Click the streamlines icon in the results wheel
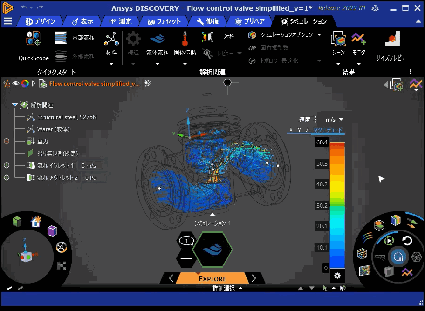425x311 pixels. click(x=366, y=237)
